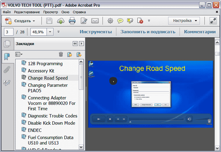Screen dimensions: 221x152
Task: Expand the Настройка dropdown
Action: pos(184,21)
